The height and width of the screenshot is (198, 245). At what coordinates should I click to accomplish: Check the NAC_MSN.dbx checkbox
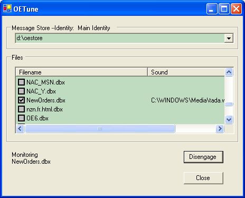21,82
